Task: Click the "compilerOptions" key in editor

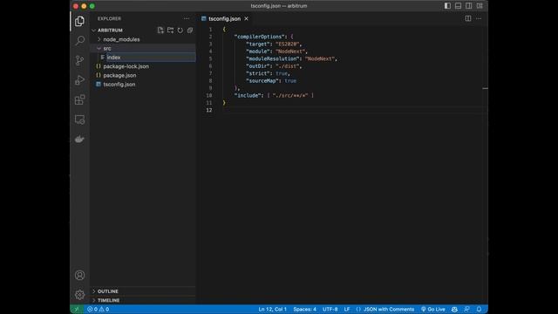Action: point(260,37)
